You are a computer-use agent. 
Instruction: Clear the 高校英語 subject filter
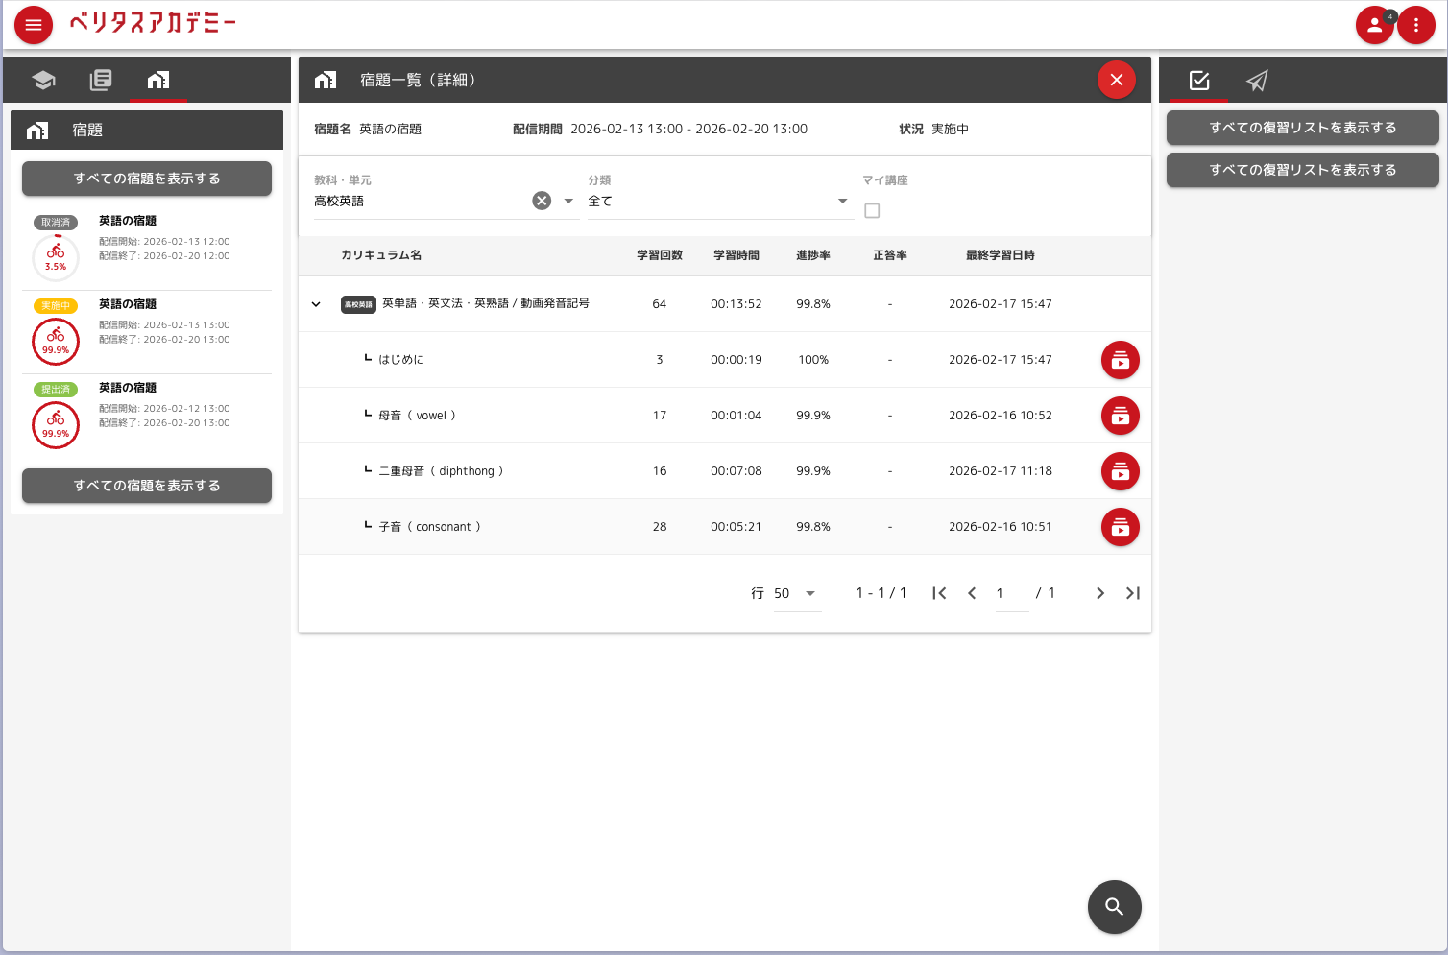point(542,201)
